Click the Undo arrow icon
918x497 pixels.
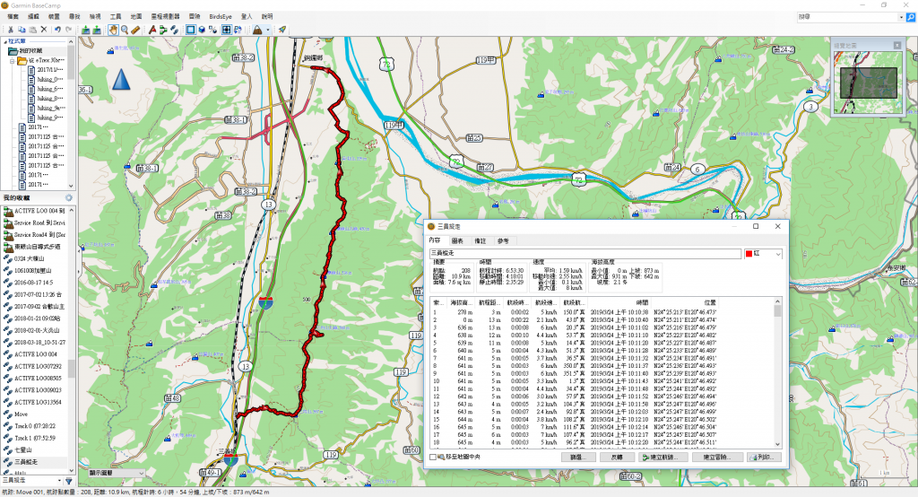pyautogui.click(x=56, y=30)
